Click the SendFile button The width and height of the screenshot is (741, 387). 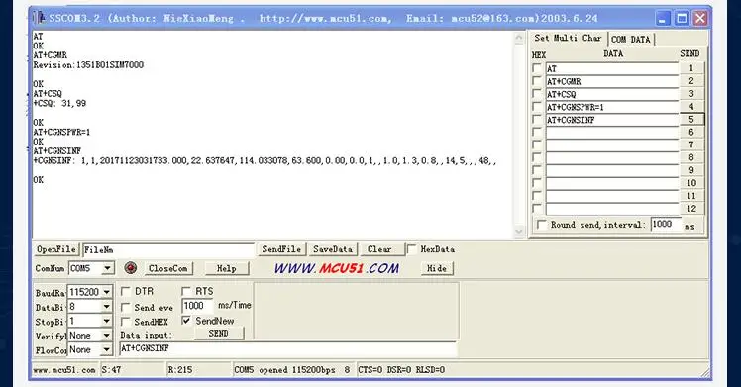coord(281,249)
